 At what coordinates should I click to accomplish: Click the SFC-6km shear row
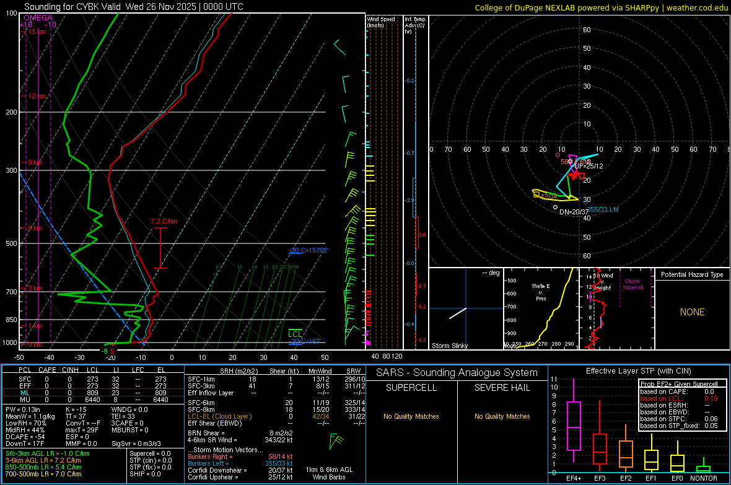[x=276, y=403]
